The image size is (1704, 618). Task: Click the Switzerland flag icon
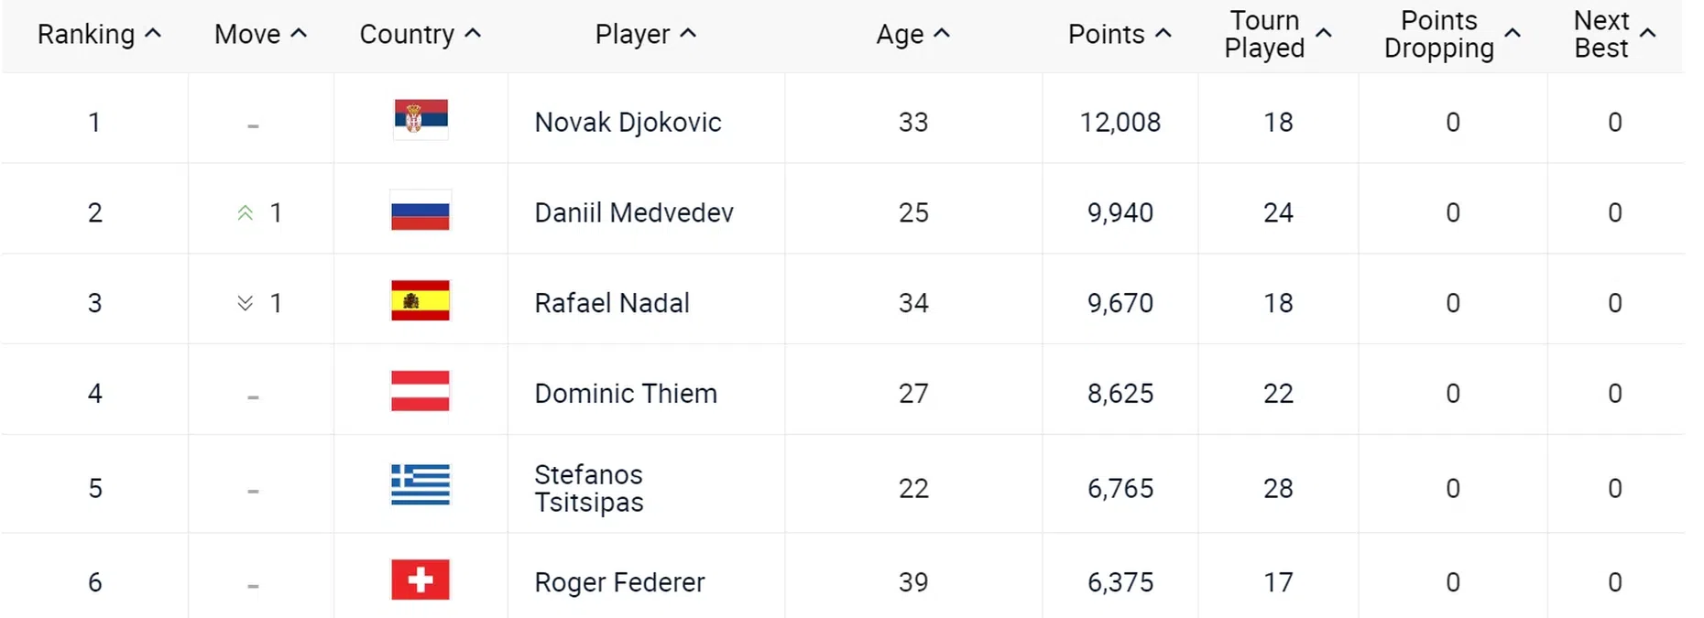(421, 580)
